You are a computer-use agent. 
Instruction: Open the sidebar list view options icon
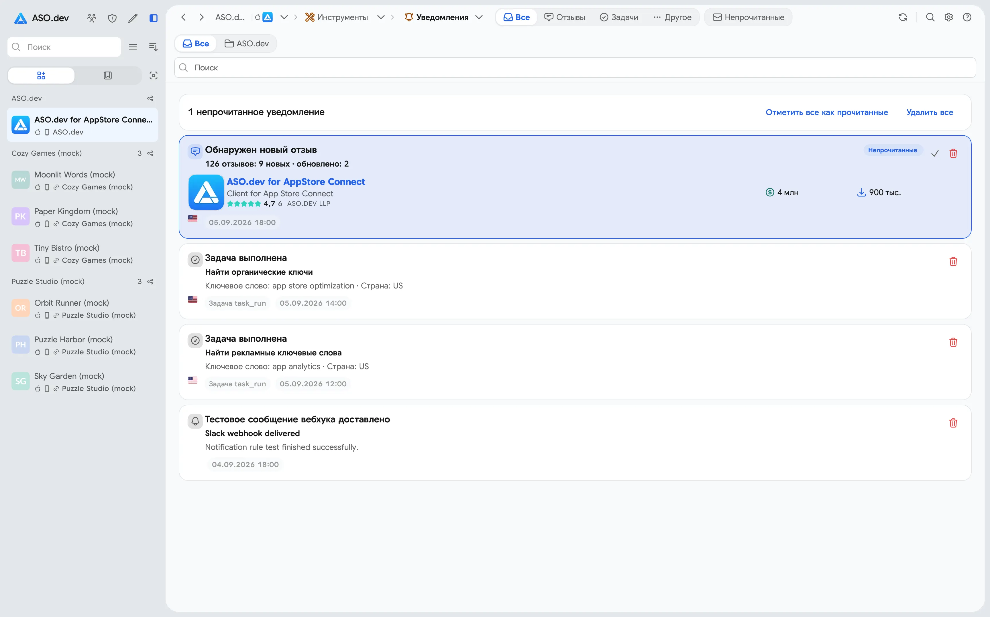click(x=133, y=47)
